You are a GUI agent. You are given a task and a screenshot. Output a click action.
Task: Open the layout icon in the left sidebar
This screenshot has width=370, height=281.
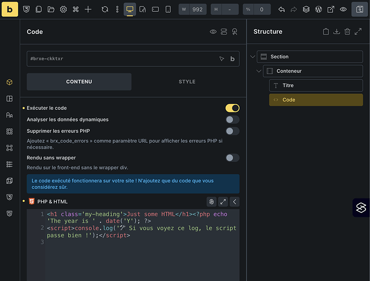(x=10, y=99)
